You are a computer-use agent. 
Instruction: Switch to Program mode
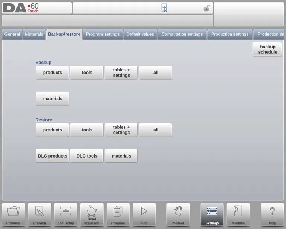click(118, 214)
